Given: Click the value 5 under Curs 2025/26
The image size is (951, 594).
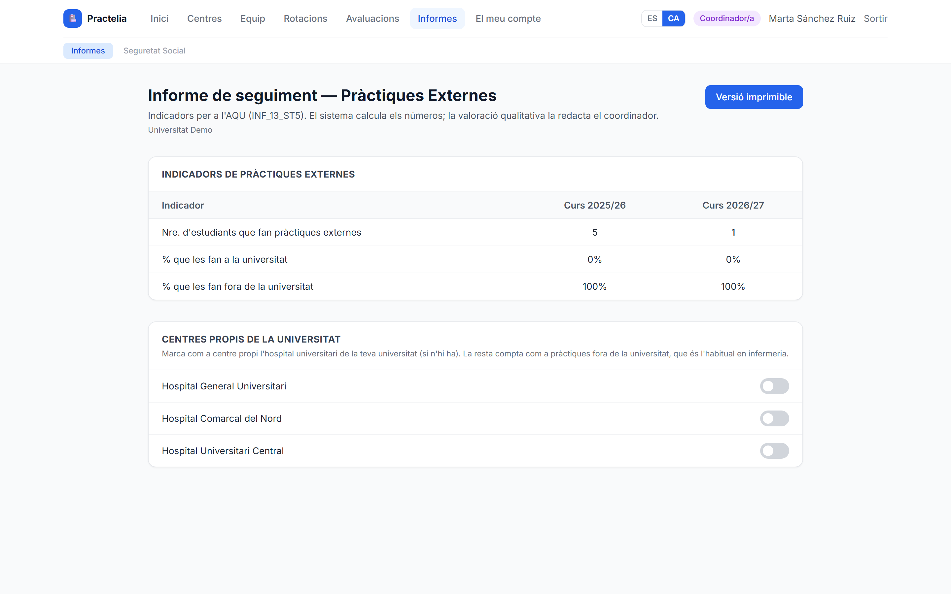Looking at the screenshot, I should tap(595, 233).
